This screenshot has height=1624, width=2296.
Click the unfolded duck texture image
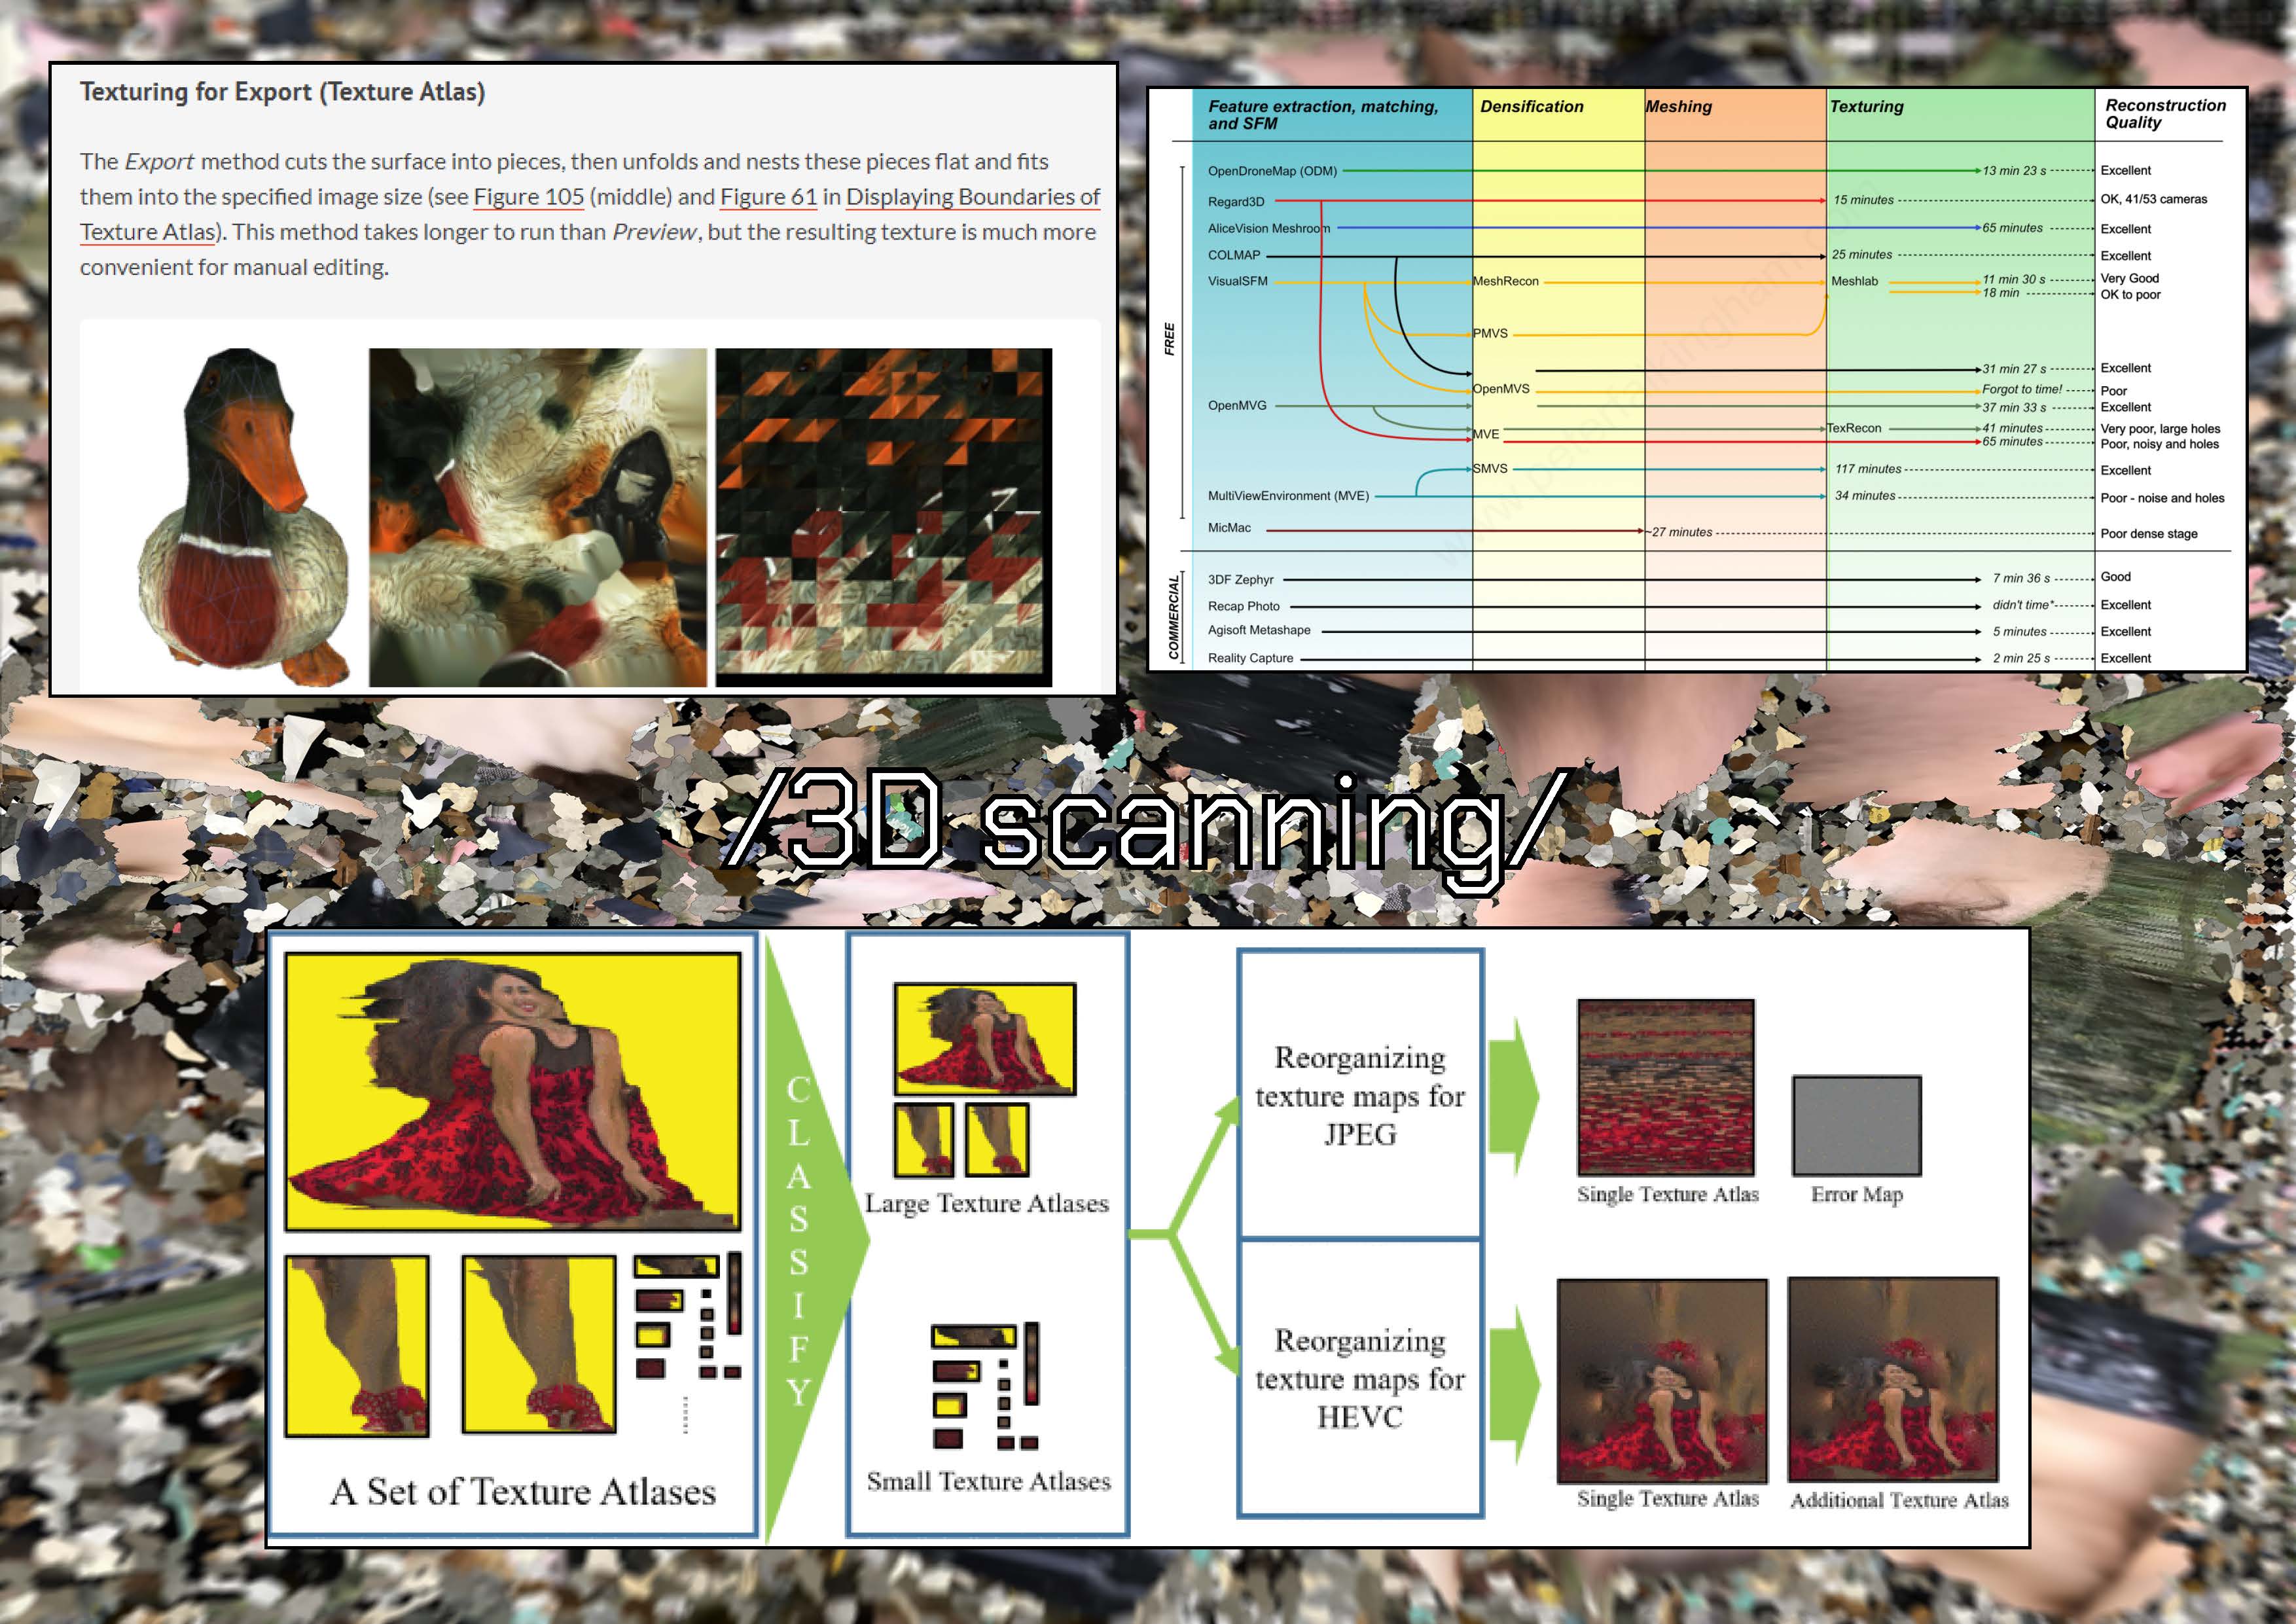tap(537, 517)
